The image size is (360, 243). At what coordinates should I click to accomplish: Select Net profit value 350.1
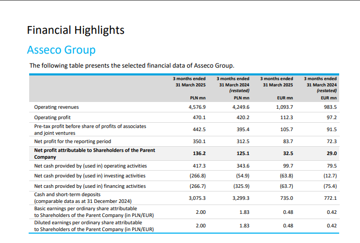point(199,142)
